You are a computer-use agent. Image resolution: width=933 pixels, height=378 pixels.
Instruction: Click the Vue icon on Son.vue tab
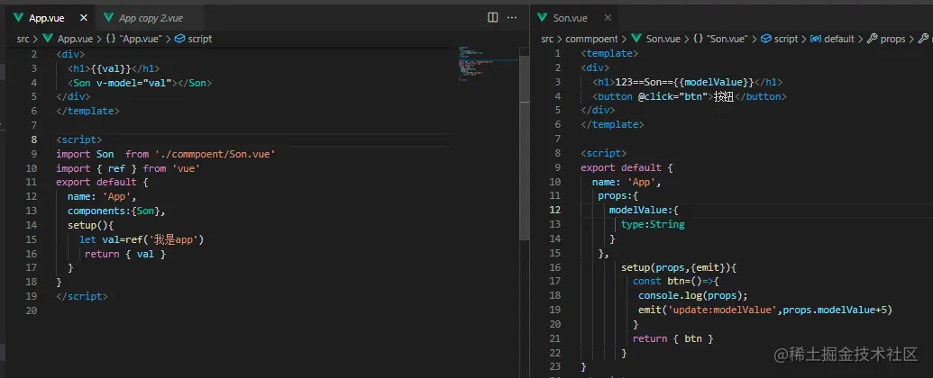(542, 17)
